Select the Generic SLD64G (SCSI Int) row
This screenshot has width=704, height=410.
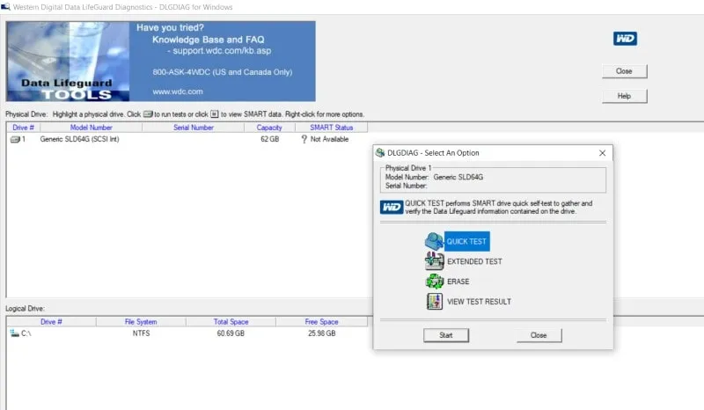point(187,139)
